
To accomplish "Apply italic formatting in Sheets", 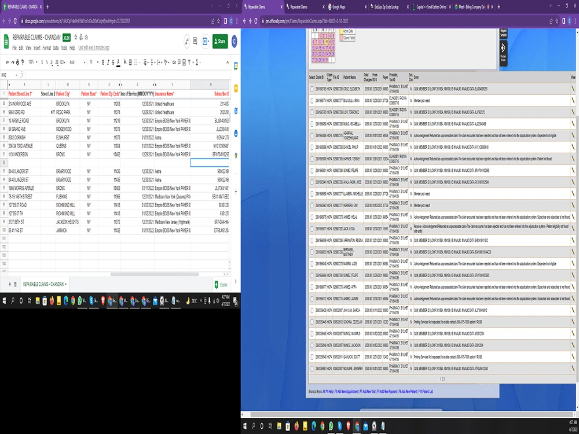I will [108, 62].
